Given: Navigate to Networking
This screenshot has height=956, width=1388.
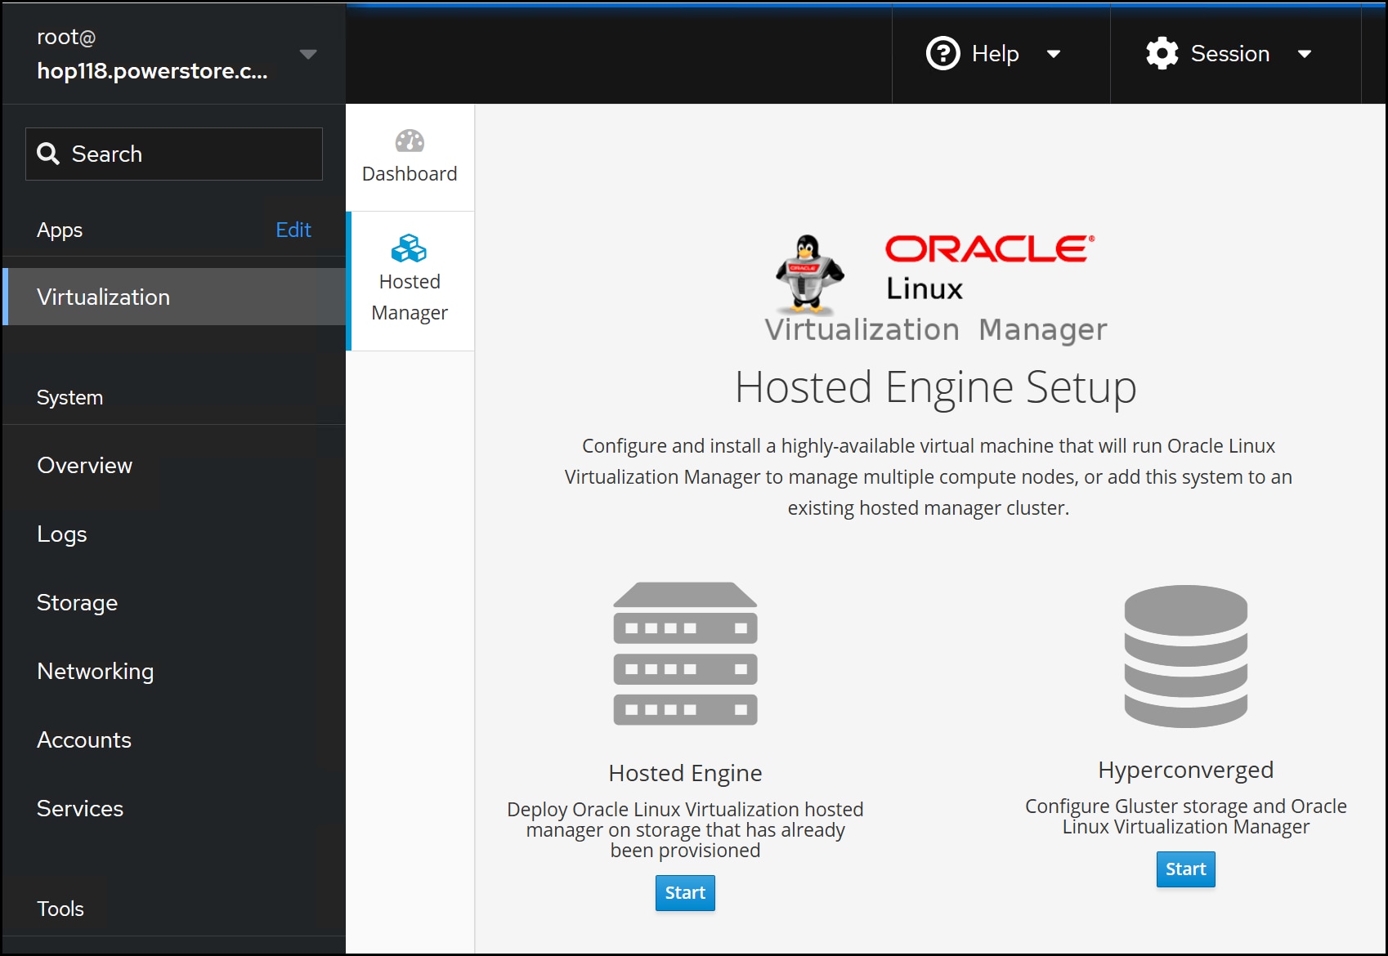Looking at the screenshot, I should pyautogui.click(x=95, y=671).
